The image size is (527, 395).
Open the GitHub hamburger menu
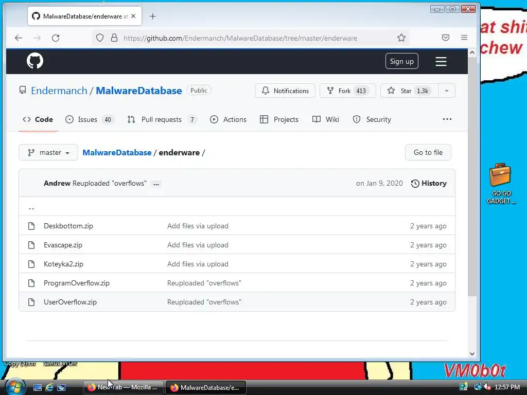pyautogui.click(x=441, y=61)
